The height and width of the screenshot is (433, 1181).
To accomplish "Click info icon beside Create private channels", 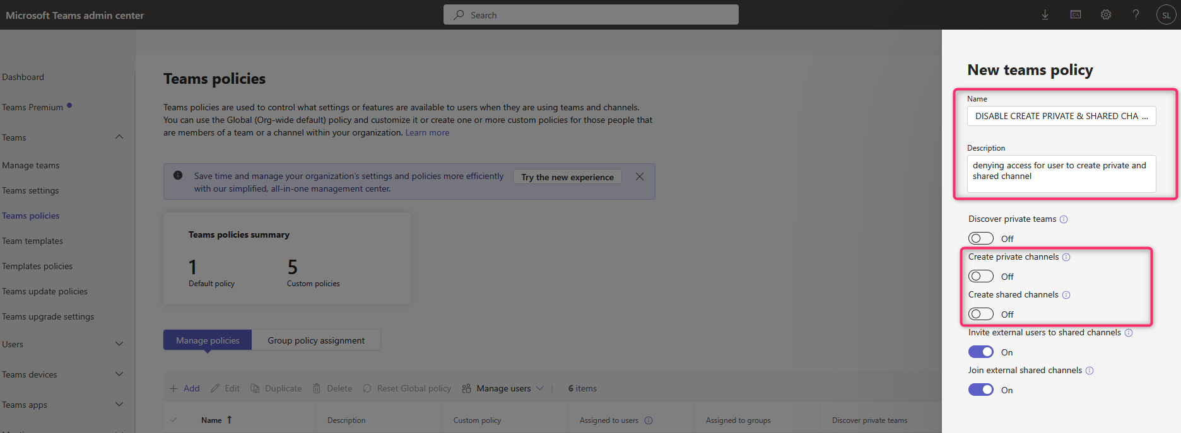I will click(1066, 257).
